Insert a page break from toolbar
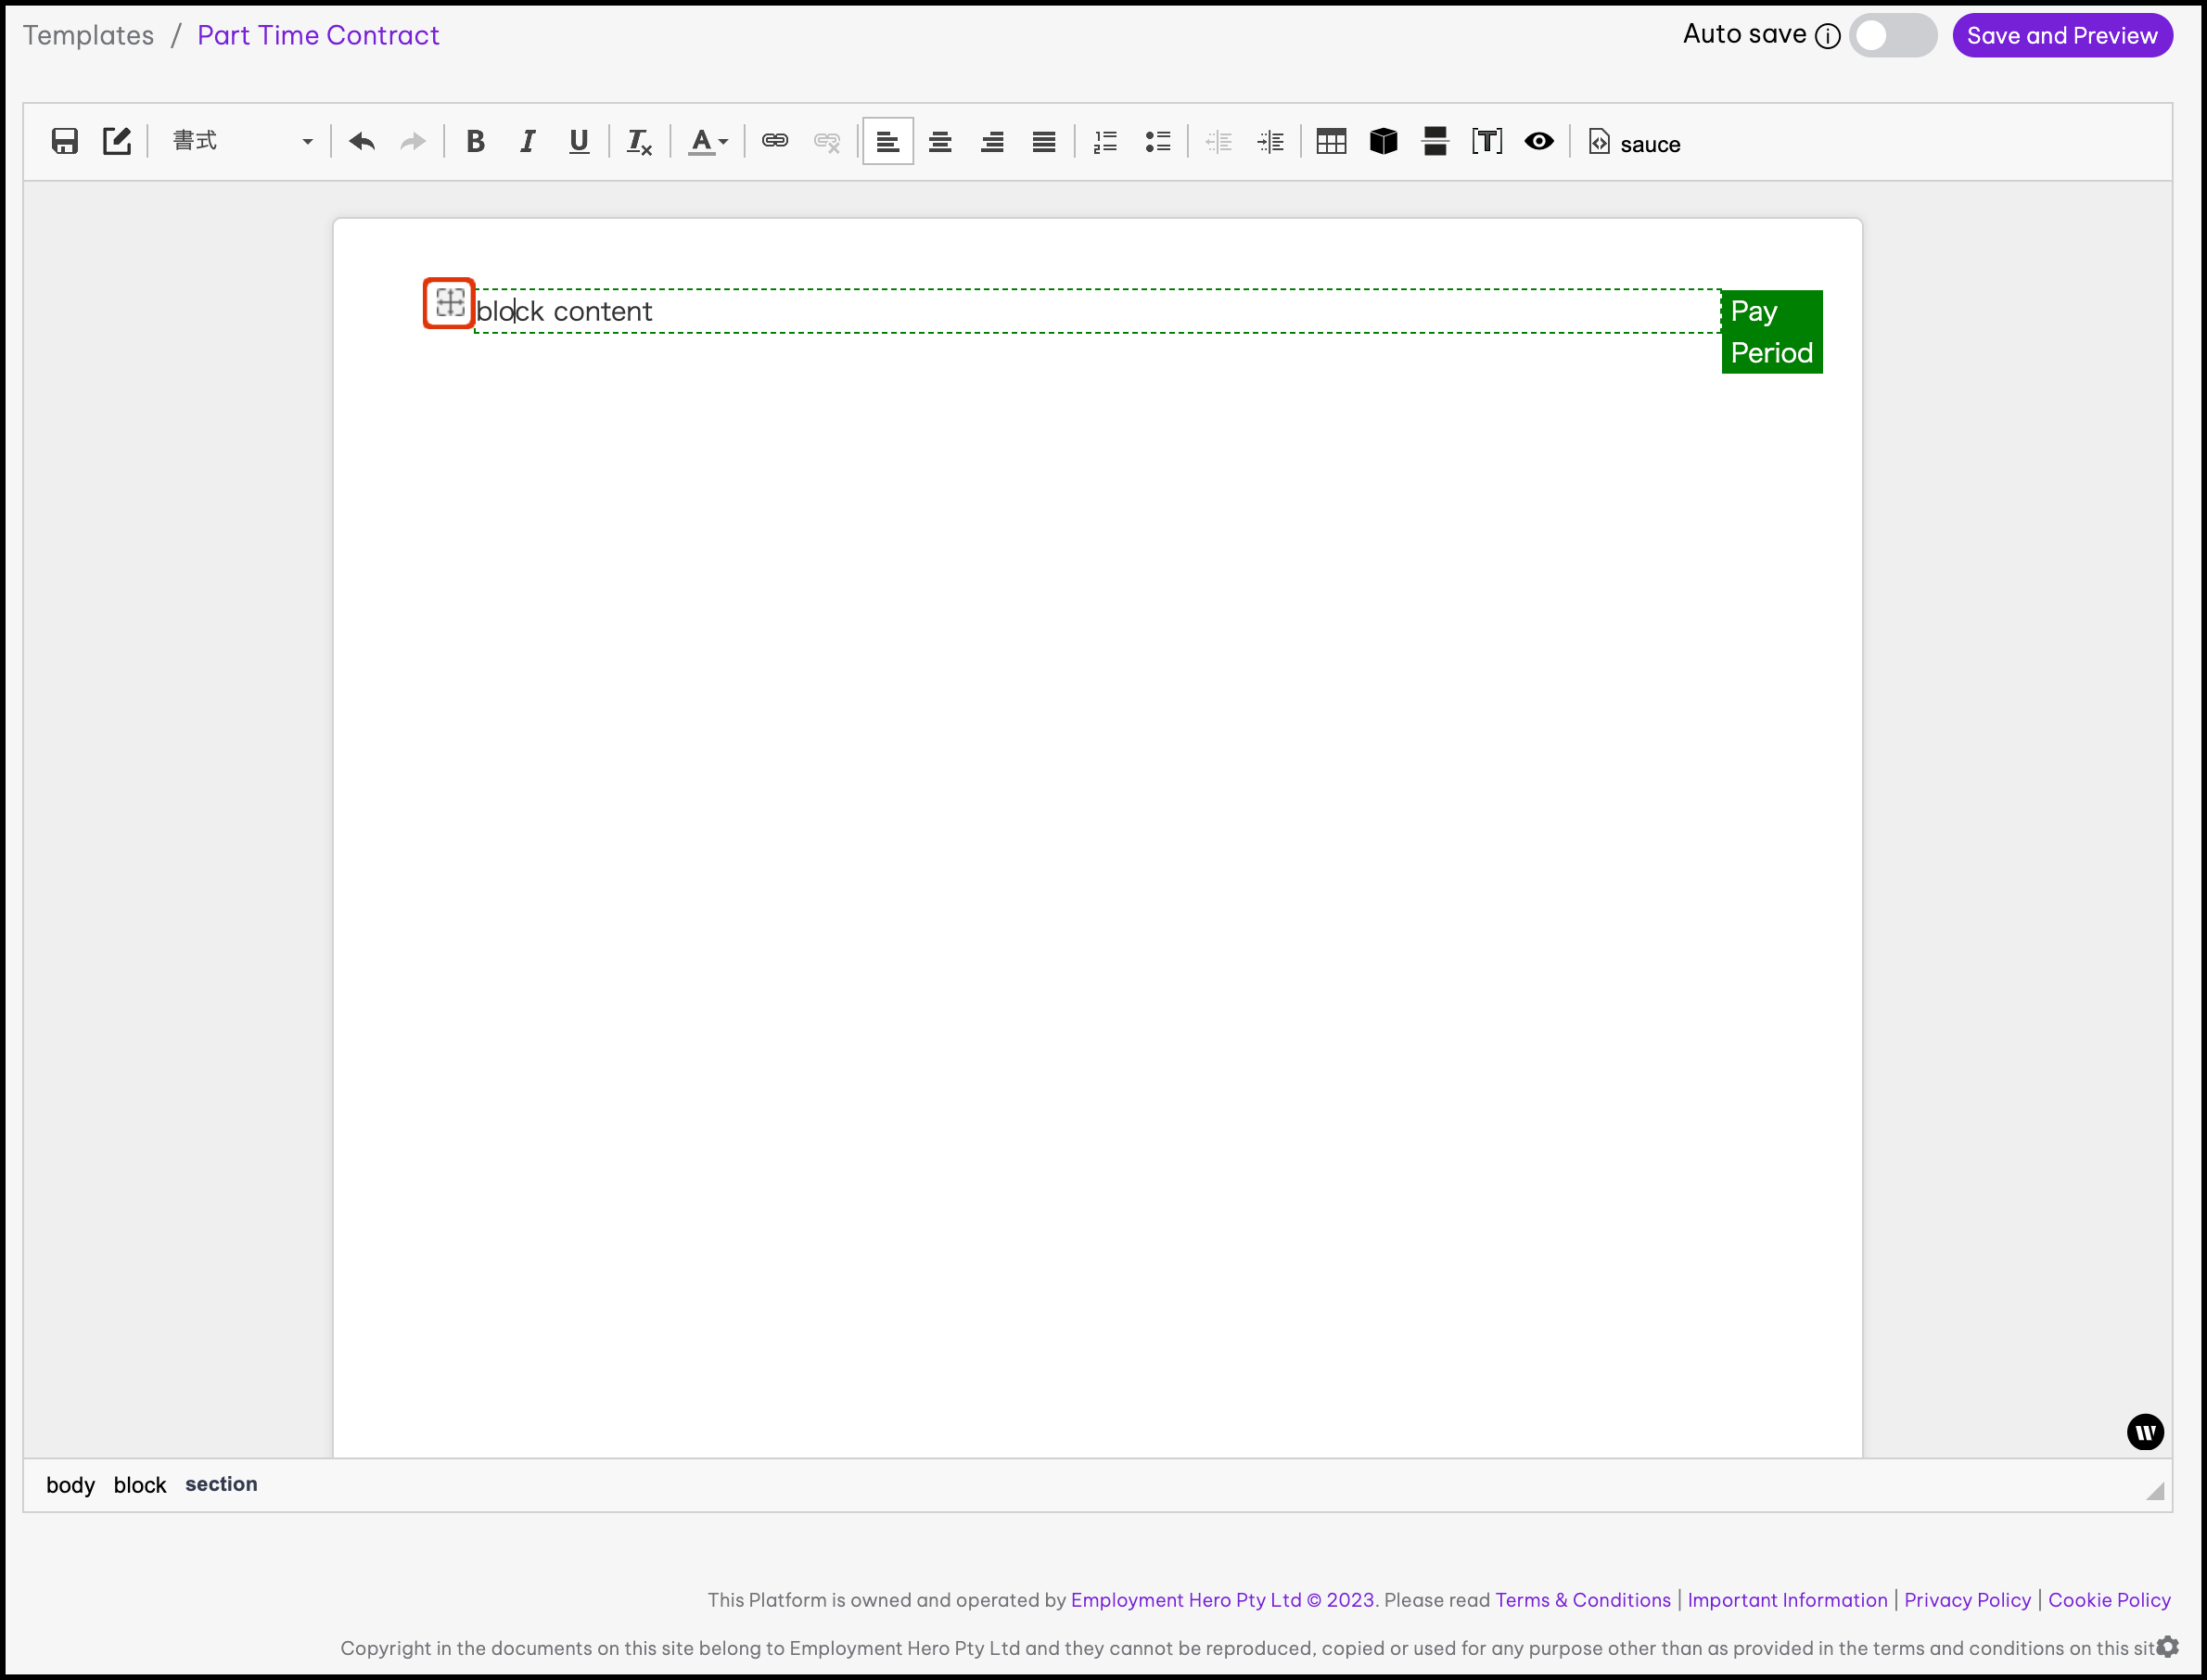Image resolution: width=2207 pixels, height=1680 pixels. tap(1435, 141)
